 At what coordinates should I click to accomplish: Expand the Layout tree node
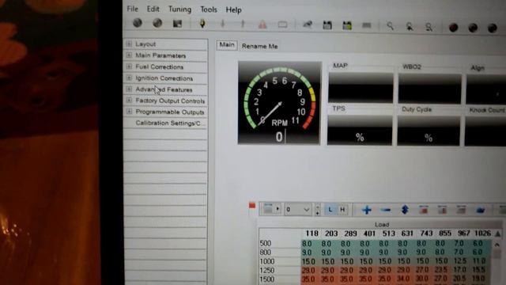click(129, 44)
